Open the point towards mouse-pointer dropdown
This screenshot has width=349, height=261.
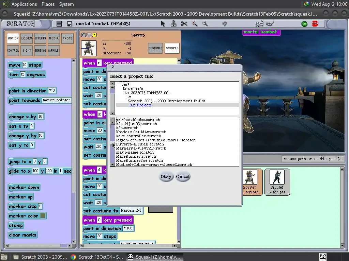(57, 100)
